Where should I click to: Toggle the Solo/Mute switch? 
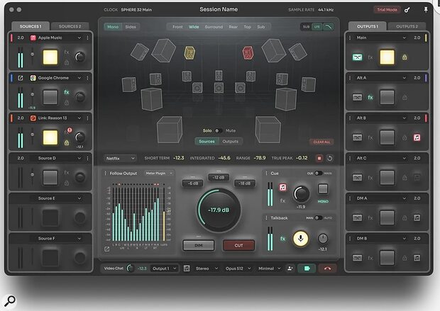pyautogui.click(x=218, y=130)
